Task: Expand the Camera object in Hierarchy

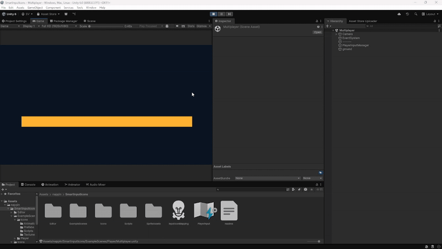Action: coord(336,34)
